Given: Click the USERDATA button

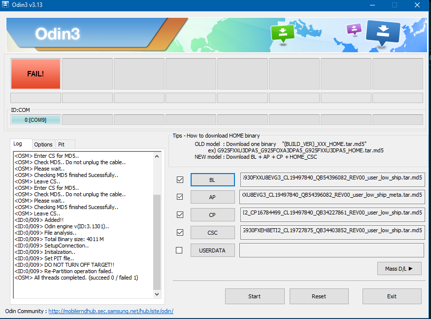Looking at the screenshot, I should (212, 250).
